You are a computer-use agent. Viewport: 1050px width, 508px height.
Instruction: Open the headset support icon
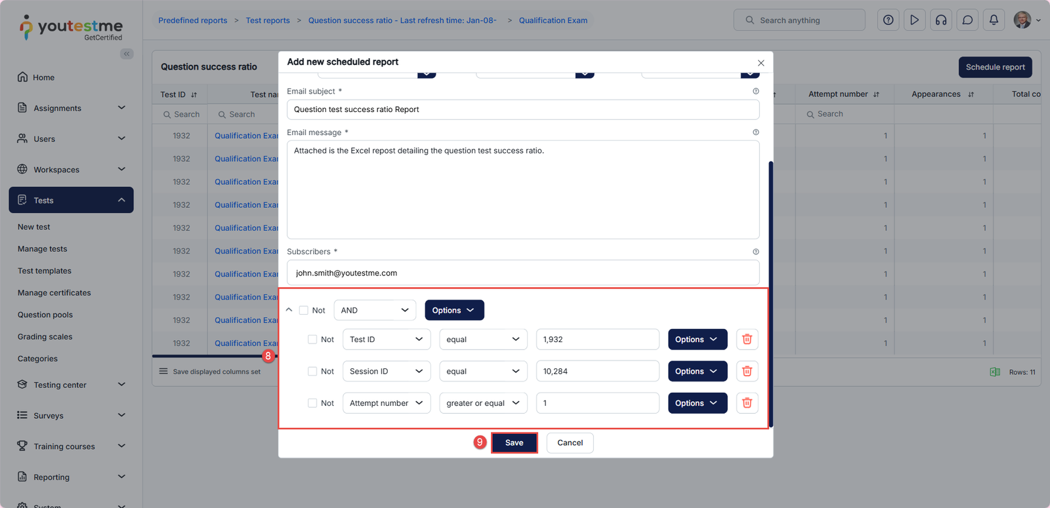(x=941, y=20)
